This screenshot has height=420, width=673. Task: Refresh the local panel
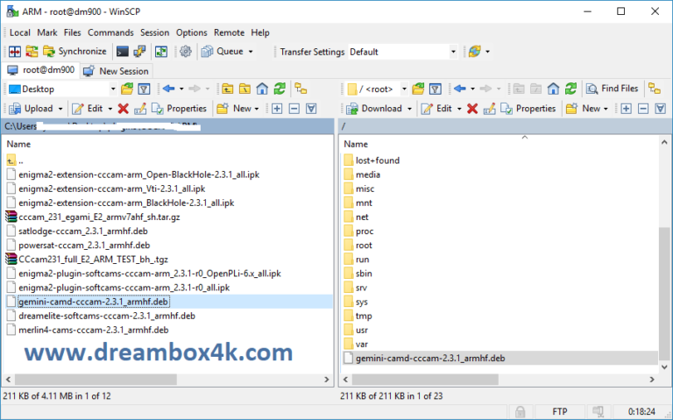[x=280, y=89]
